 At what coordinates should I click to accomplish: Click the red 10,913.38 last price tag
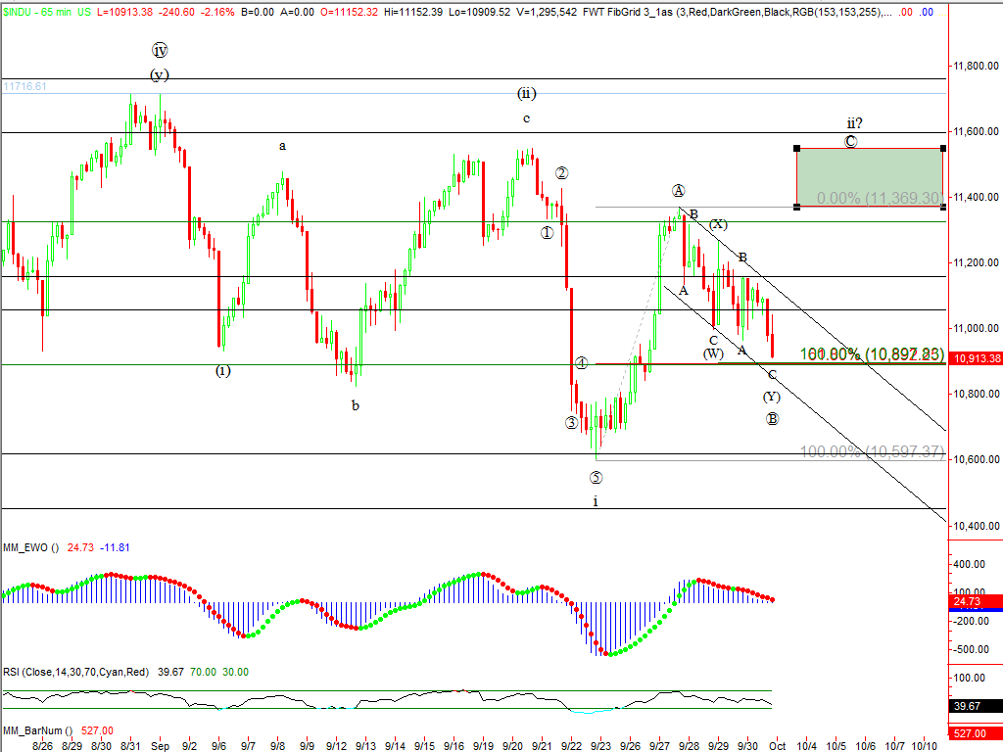[x=977, y=359]
